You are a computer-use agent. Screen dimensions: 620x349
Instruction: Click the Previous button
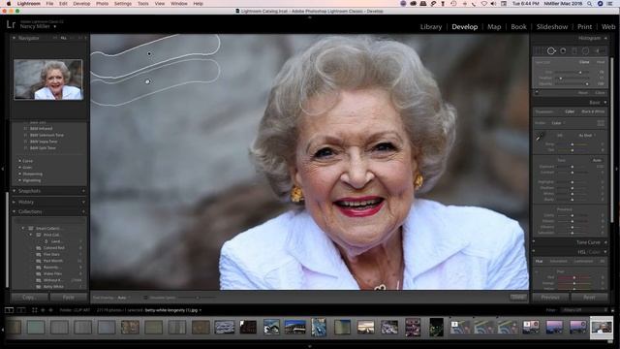550,298
